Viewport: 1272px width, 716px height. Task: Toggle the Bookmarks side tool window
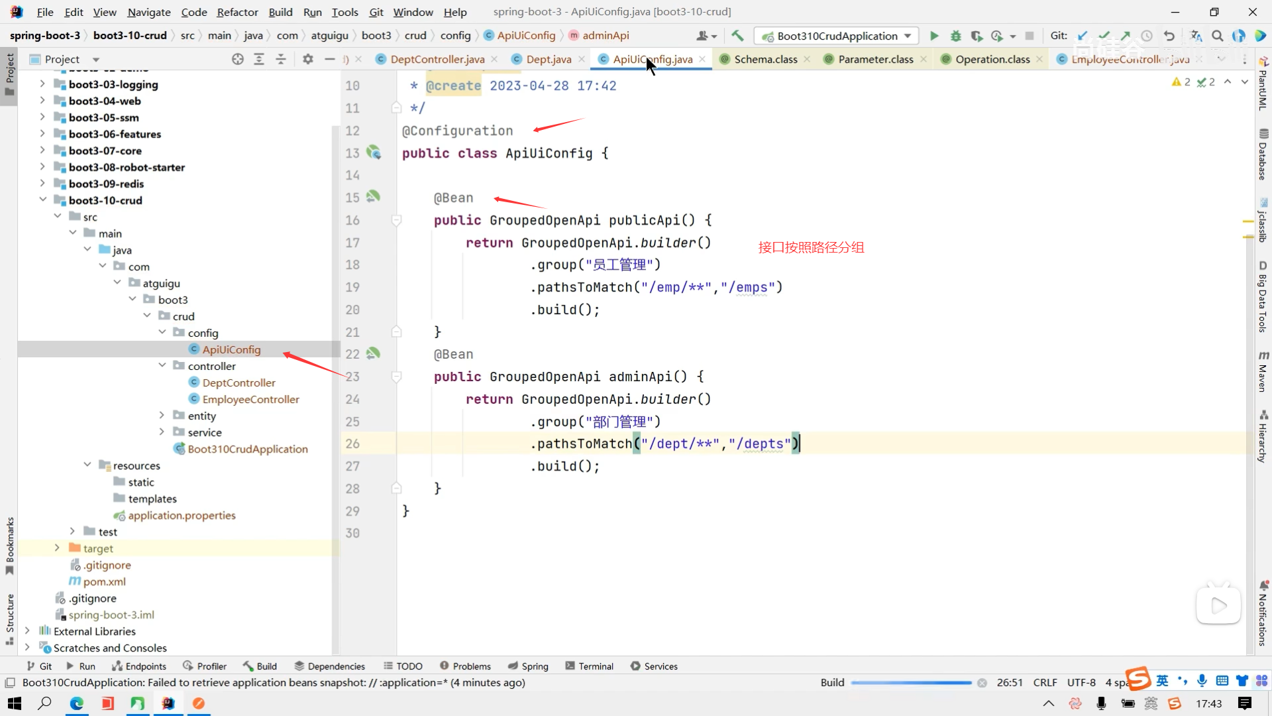(9, 545)
